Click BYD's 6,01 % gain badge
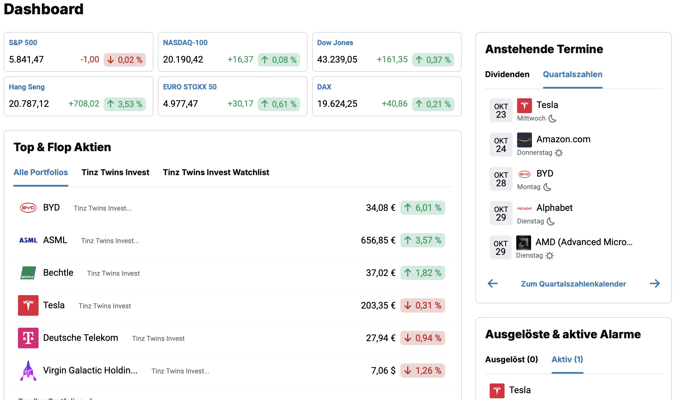This screenshot has height=400, width=675. coord(423,208)
